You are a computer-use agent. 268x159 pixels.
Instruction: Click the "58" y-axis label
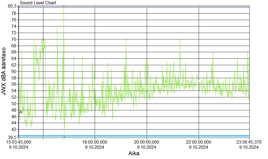point(14,78)
